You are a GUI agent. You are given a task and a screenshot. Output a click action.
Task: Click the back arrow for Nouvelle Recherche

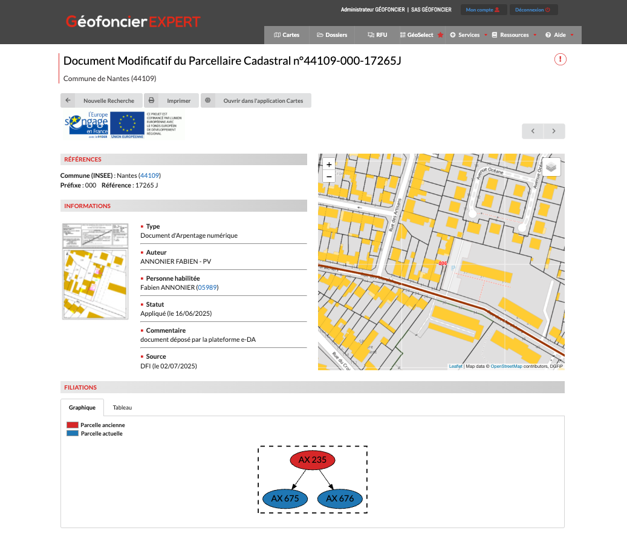(x=68, y=100)
